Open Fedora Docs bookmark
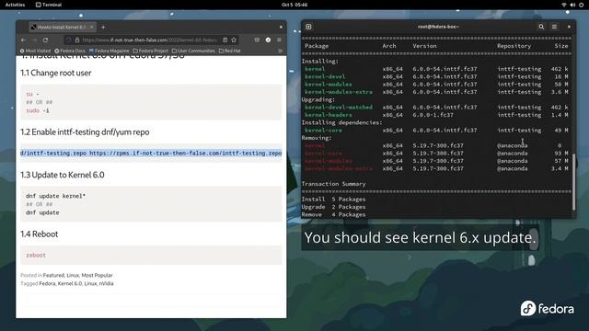The width and height of the screenshot is (589, 331). (70, 51)
